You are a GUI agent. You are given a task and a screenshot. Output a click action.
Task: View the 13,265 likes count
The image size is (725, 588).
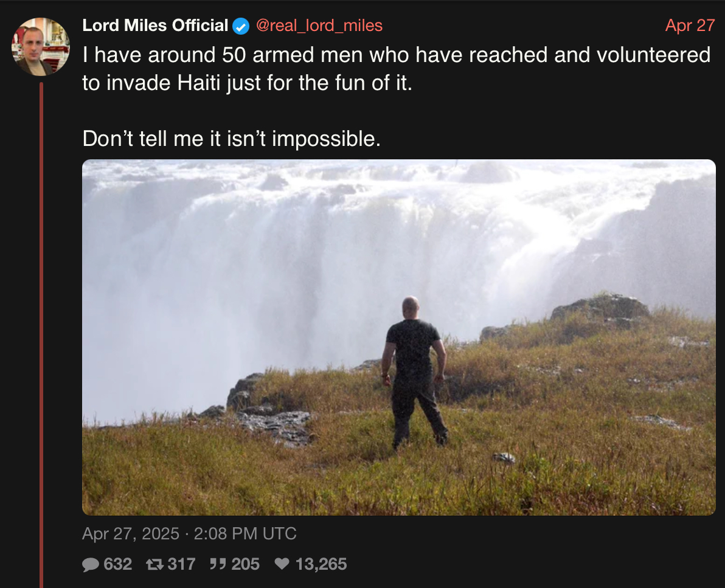321,564
